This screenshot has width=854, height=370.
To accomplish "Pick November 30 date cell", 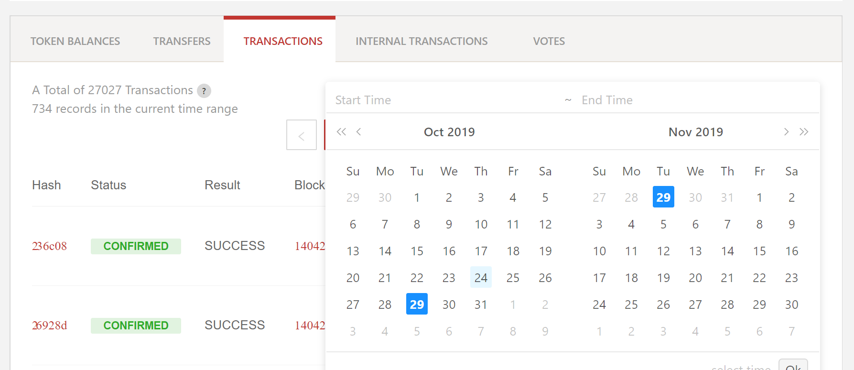I will pos(791,305).
